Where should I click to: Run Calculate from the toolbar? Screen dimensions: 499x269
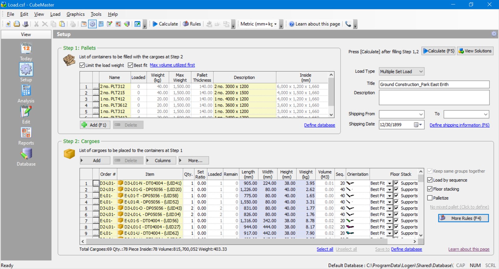165,24
